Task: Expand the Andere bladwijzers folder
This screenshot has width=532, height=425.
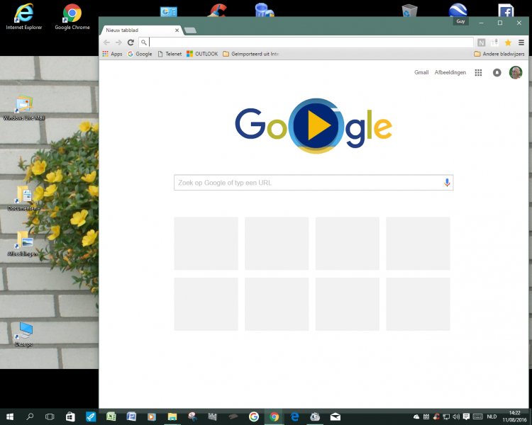Action: pyautogui.click(x=499, y=54)
